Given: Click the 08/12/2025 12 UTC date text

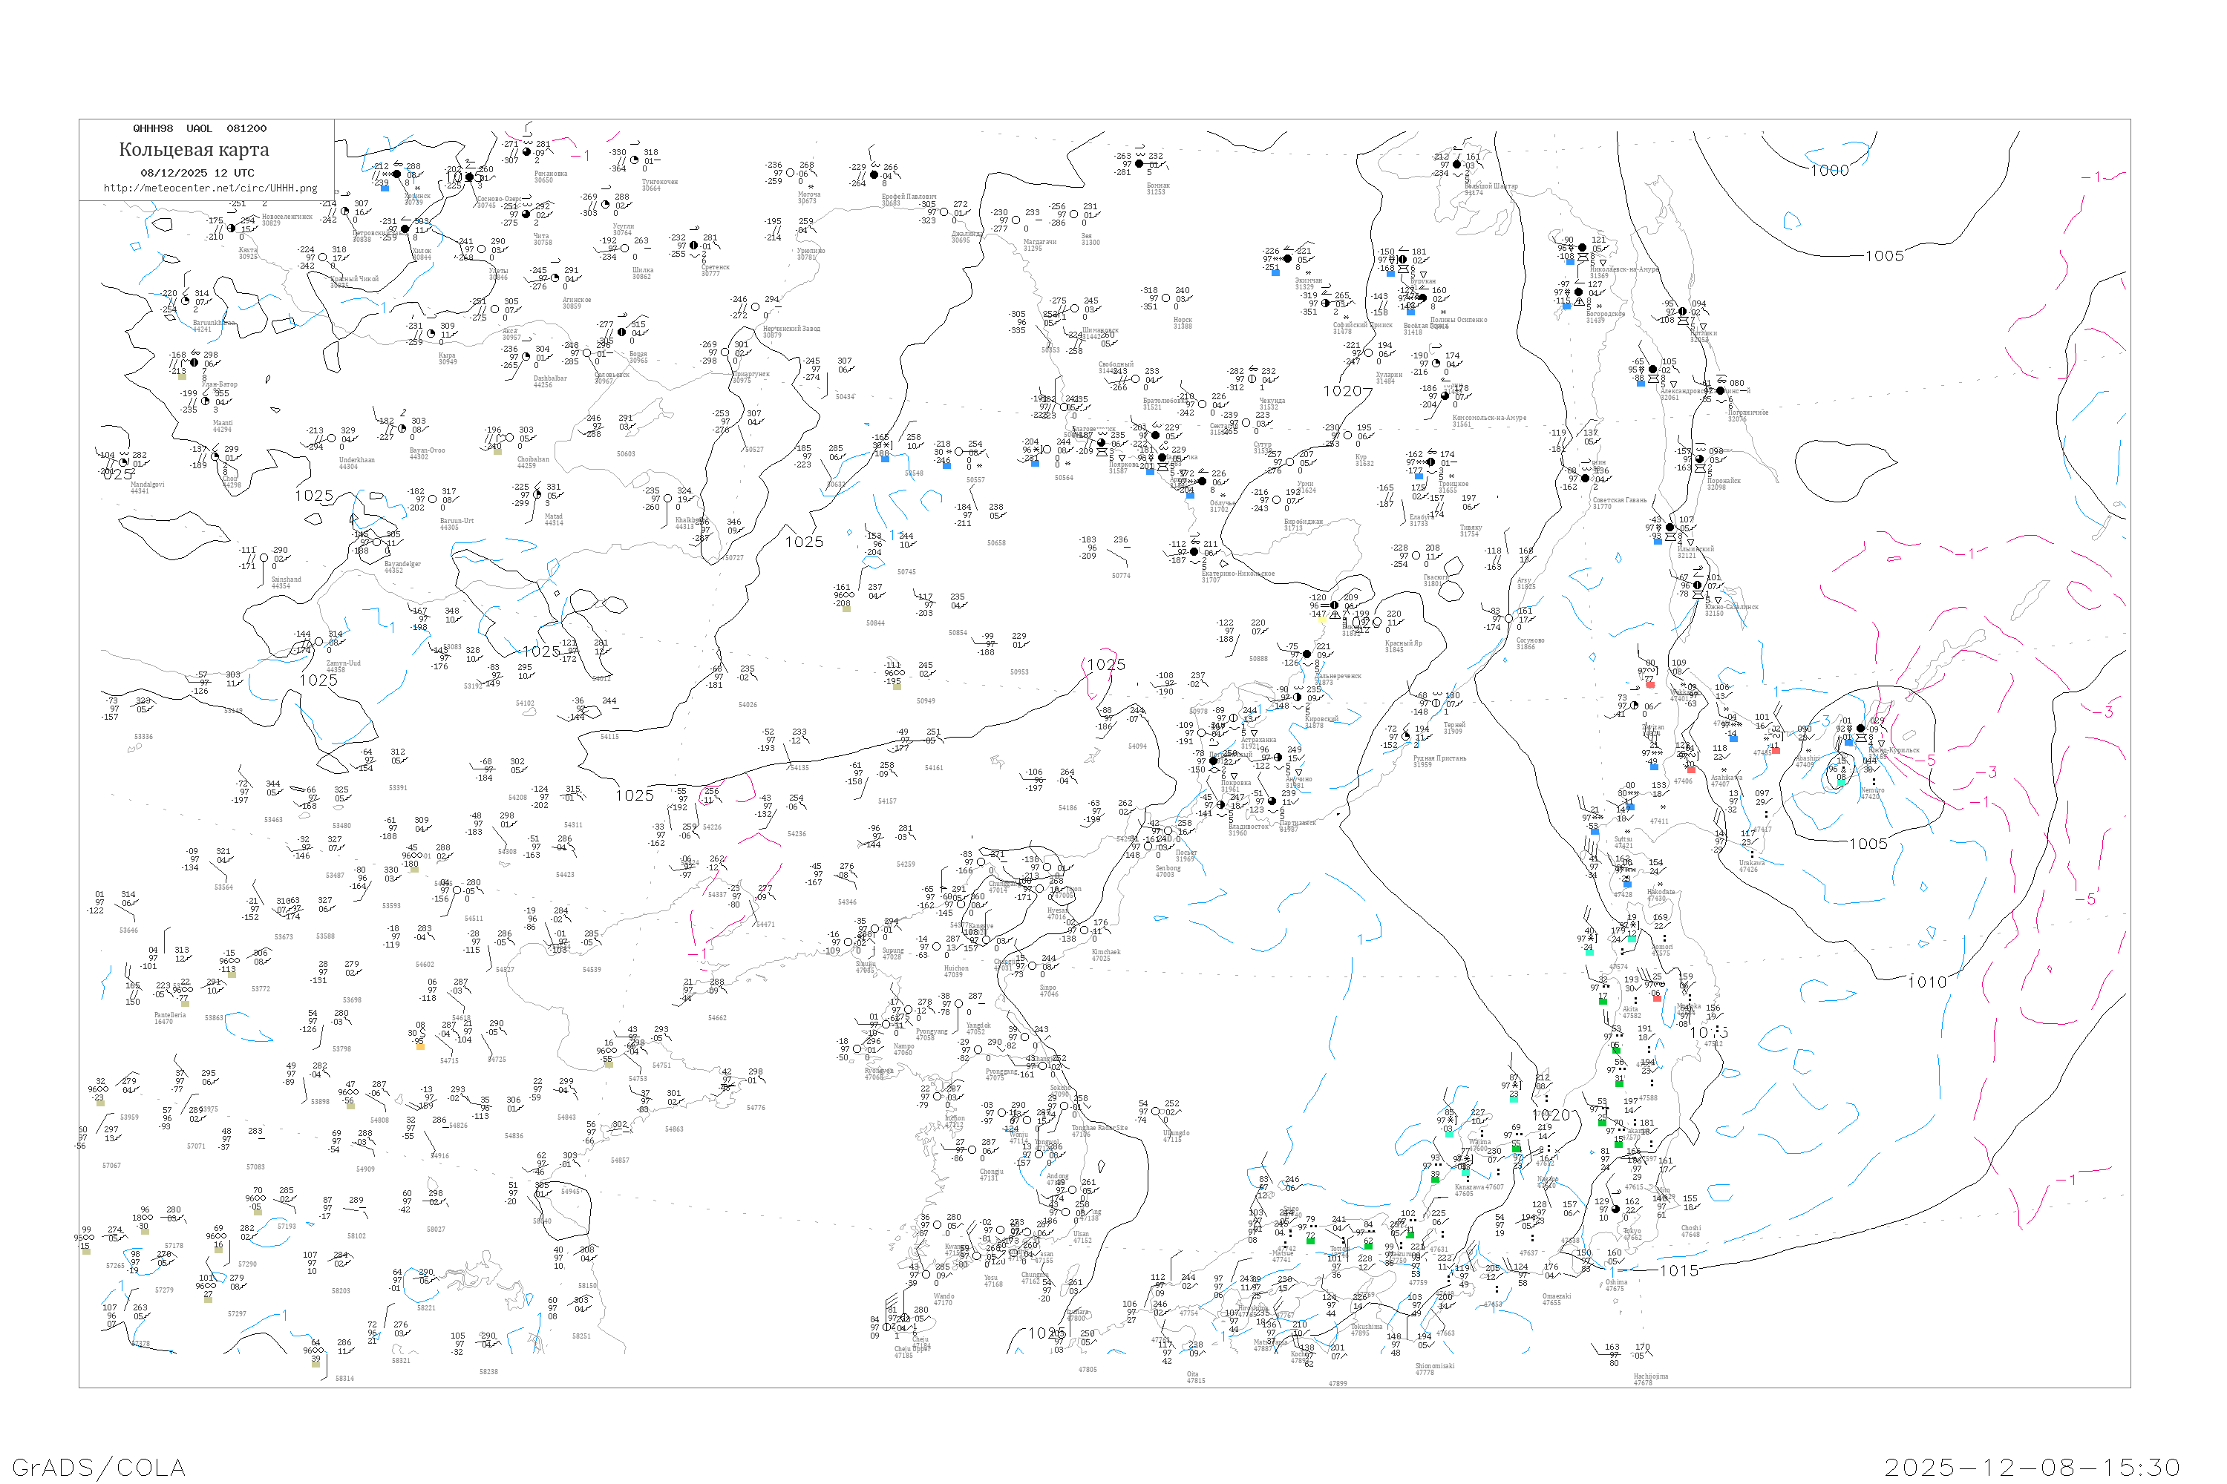Looking at the screenshot, I should coord(197,173).
